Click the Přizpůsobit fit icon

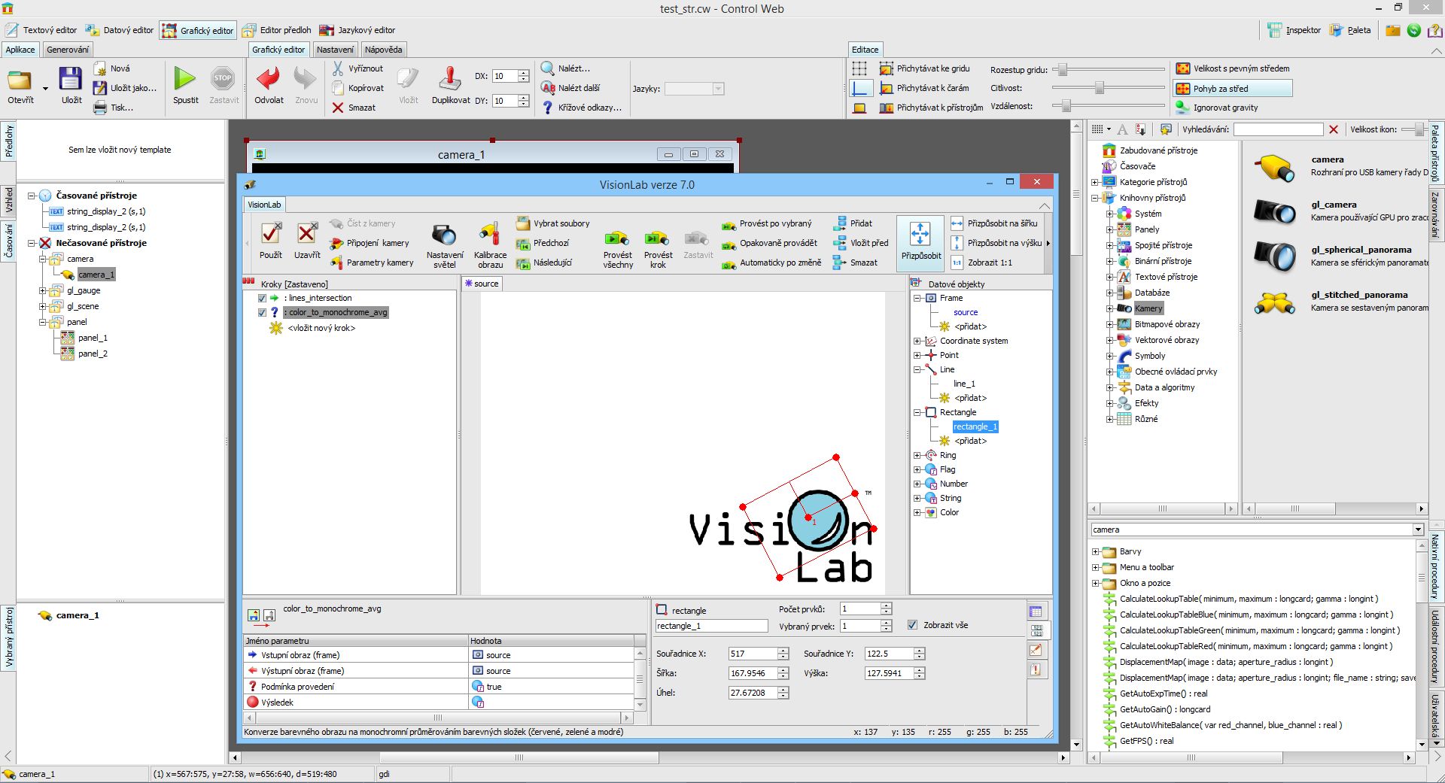pyautogui.click(x=920, y=235)
